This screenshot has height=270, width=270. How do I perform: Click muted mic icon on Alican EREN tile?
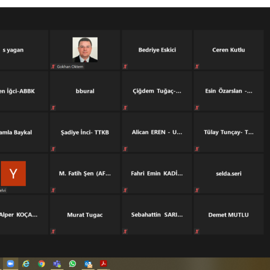point(125,149)
